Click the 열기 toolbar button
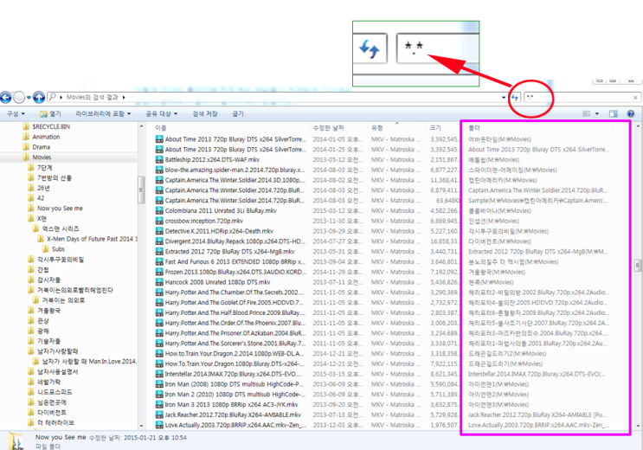This screenshot has height=450, width=643. click(50, 113)
